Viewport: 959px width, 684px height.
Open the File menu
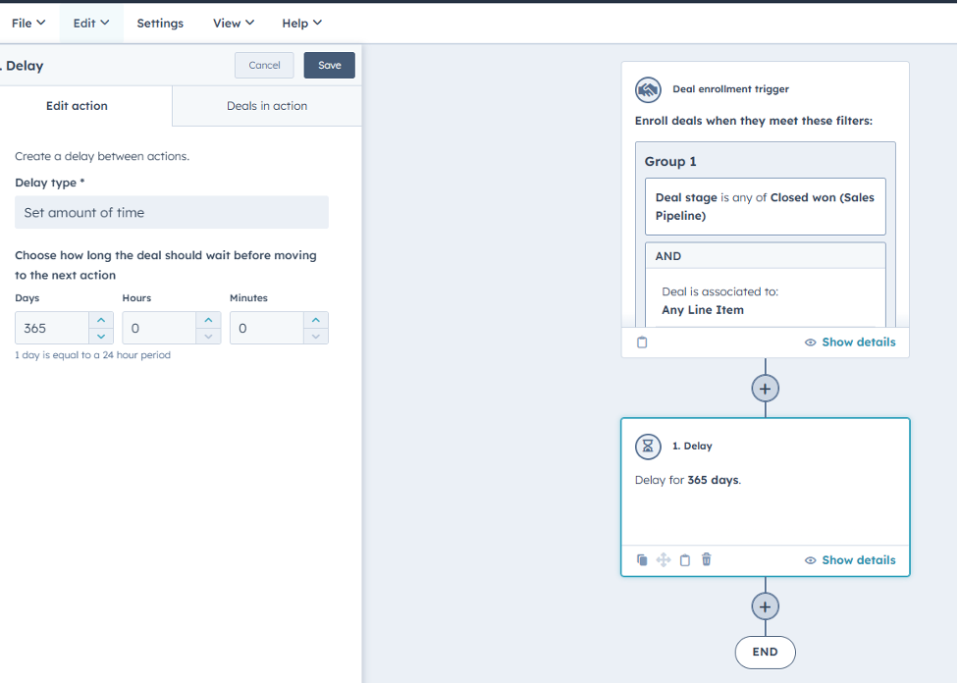pyautogui.click(x=28, y=23)
